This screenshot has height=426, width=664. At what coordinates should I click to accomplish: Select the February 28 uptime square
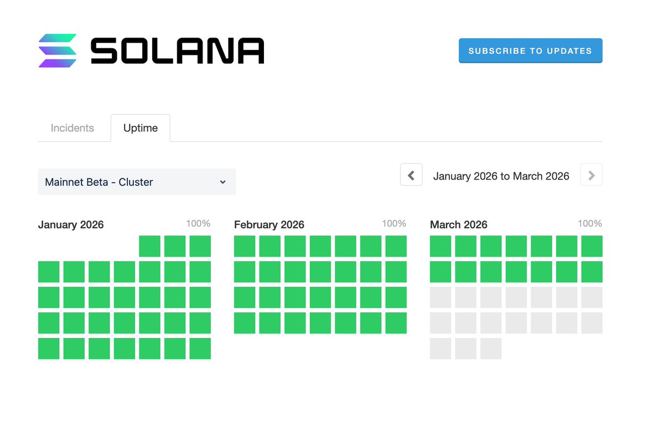pyautogui.click(x=396, y=323)
